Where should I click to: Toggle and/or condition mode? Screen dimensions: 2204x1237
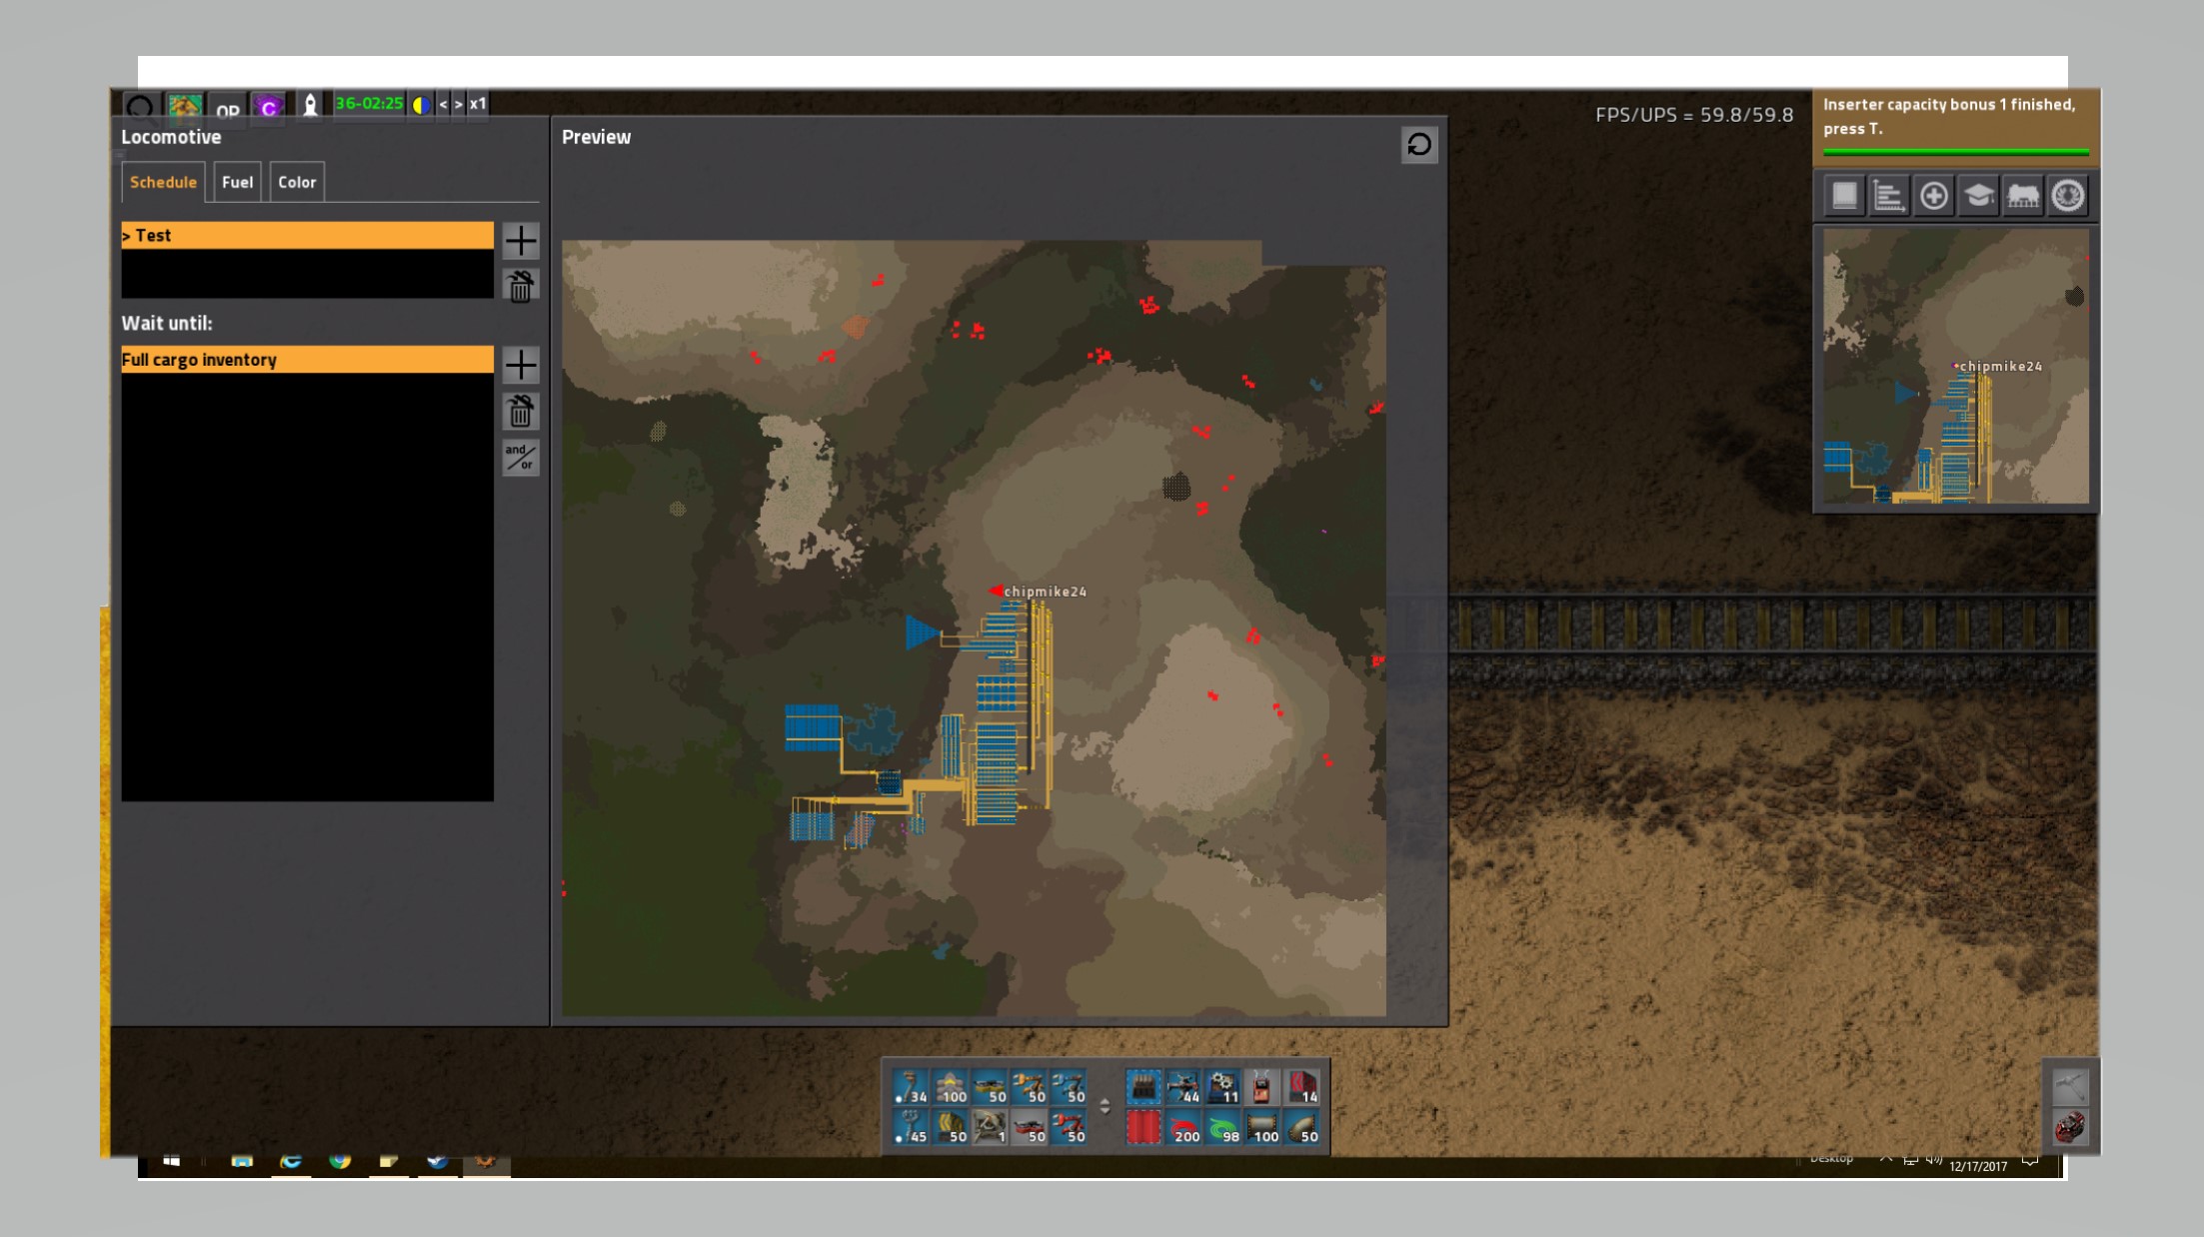tap(521, 457)
